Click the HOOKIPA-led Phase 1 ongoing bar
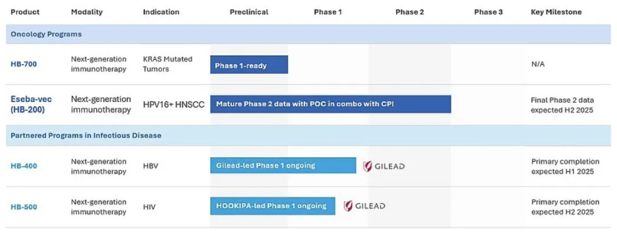 point(273,206)
